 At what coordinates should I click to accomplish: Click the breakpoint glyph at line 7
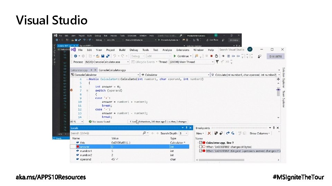pyautogui.click(x=71, y=90)
